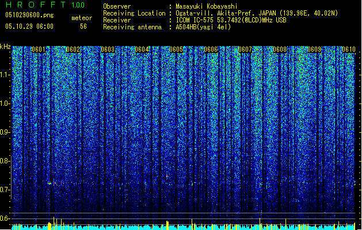Click the 0607 time marker
Viewport: 362px width, 230px height.
[245, 49]
